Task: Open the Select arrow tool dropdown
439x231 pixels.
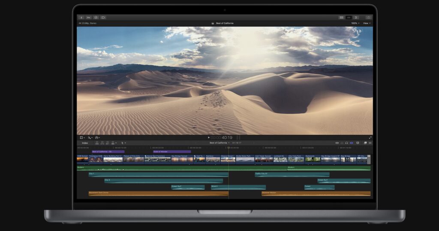Action: [x=123, y=143]
